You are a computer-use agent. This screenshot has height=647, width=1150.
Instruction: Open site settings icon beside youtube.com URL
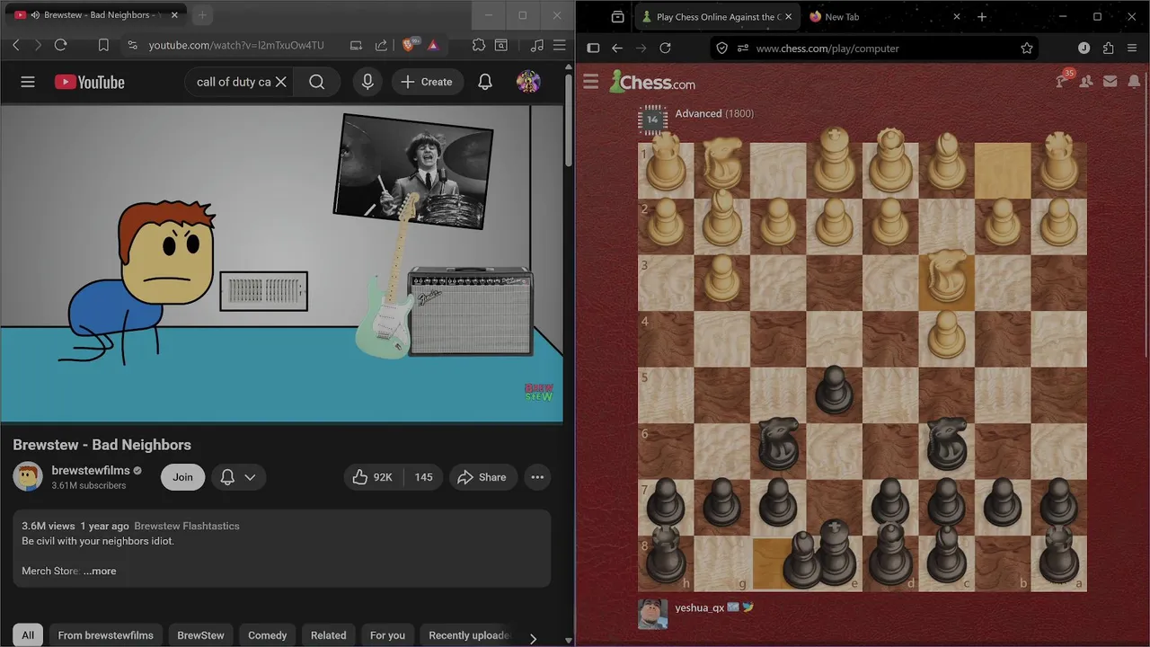pyautogui.click(x=132, y=45)
